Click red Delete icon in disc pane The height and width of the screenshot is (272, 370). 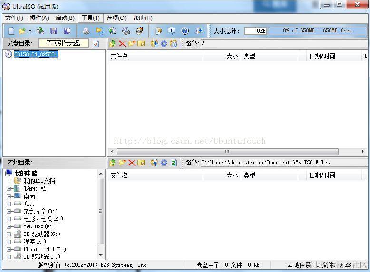[x=122, y=44]
